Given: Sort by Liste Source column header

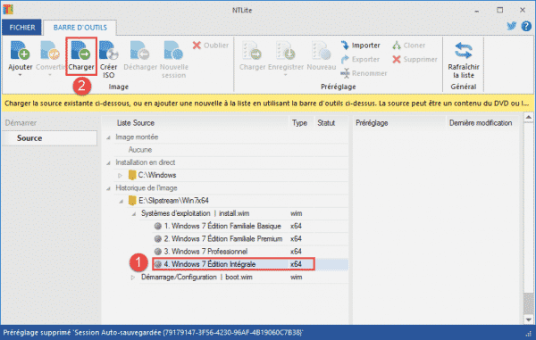Looking at the screenshot, I should 136,123.
